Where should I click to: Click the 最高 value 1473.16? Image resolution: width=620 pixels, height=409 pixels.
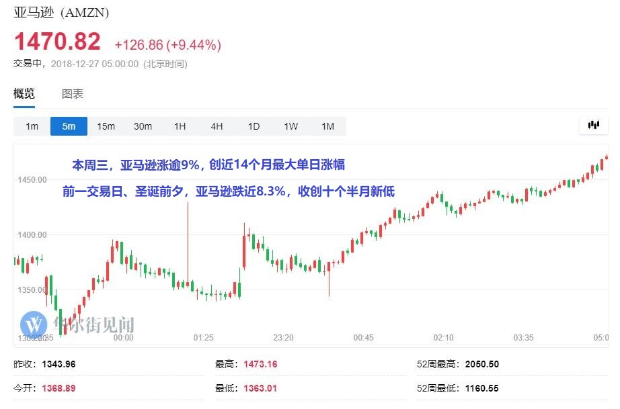coord(260,364)
